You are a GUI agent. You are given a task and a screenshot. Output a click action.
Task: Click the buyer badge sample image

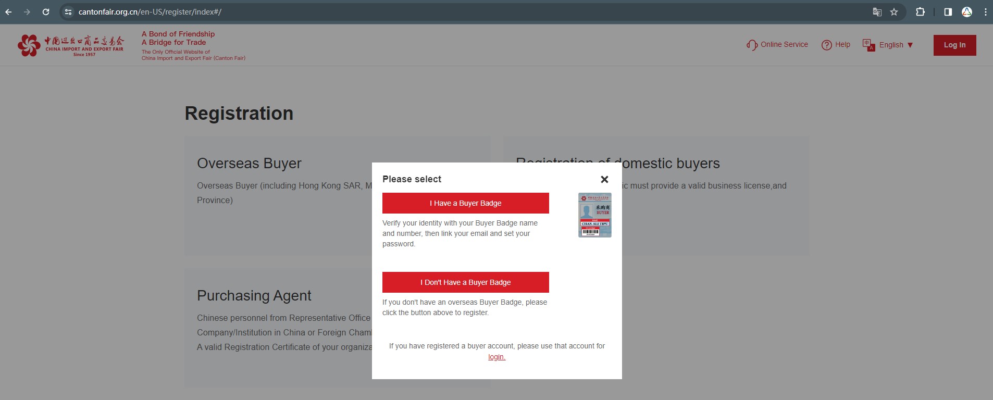(594, 215)
